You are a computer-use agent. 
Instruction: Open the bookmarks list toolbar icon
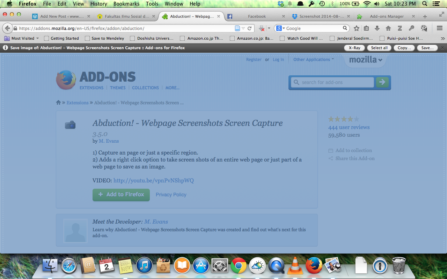click(366, 28)
